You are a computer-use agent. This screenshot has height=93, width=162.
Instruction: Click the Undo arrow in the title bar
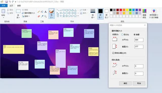pos(10,2)
